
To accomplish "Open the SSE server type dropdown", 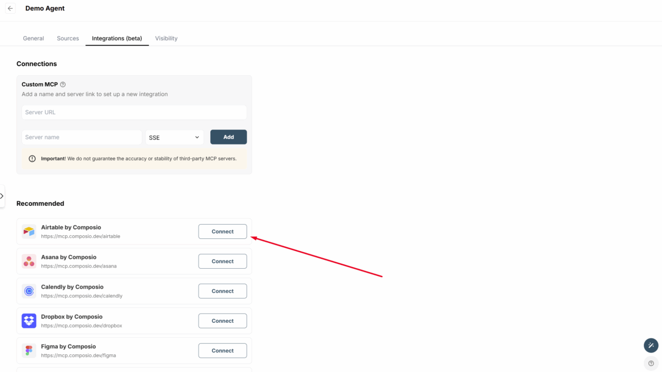I will 174,137.
